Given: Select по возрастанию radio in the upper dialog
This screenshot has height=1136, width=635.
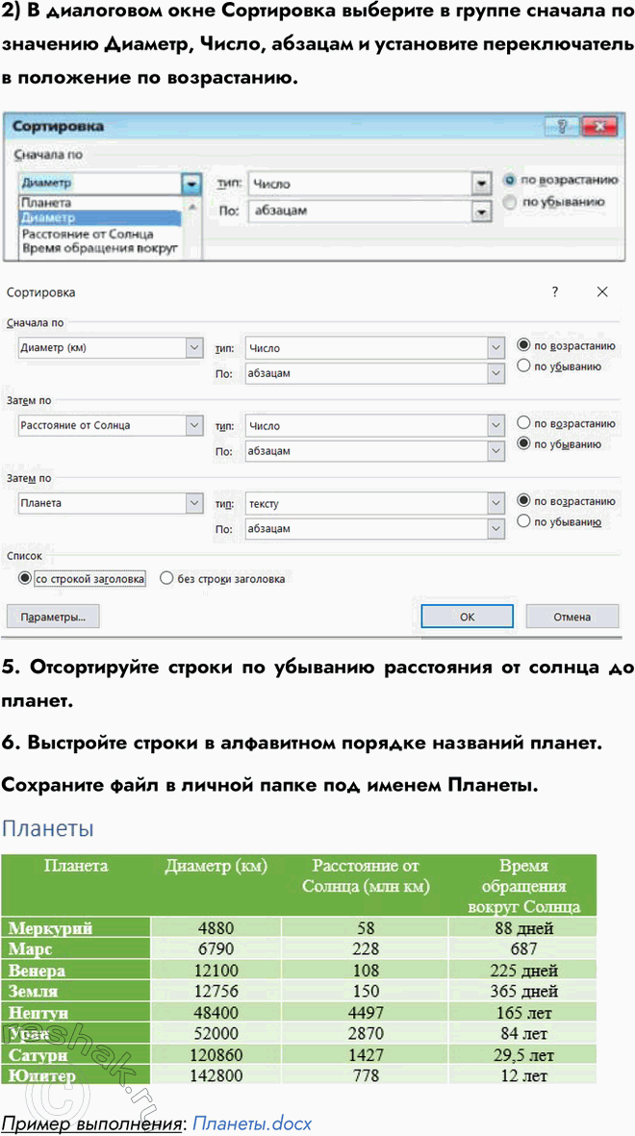Looking at the screenshot, I should (510, 180).
